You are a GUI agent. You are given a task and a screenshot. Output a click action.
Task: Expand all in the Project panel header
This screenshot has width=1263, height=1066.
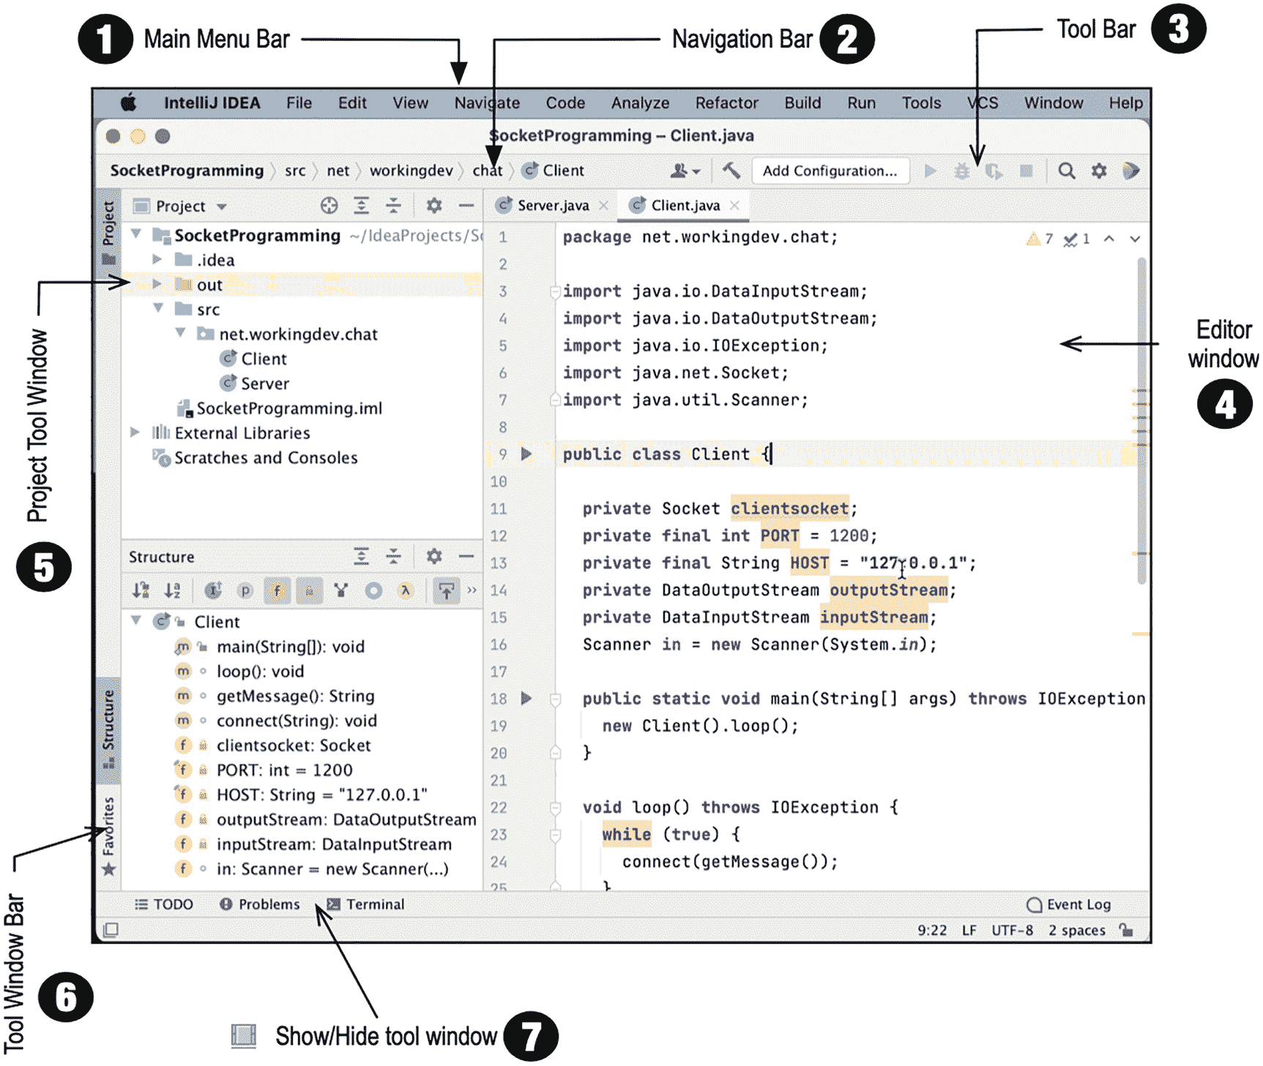pyautogui.click(x=361, y=206)
